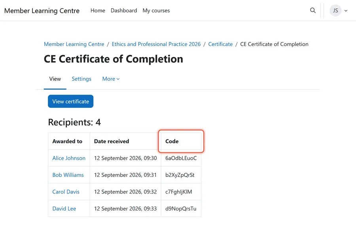Click the Recipients: 4 heading
This screenshot has height=228, width=356.
click(74, 122)
